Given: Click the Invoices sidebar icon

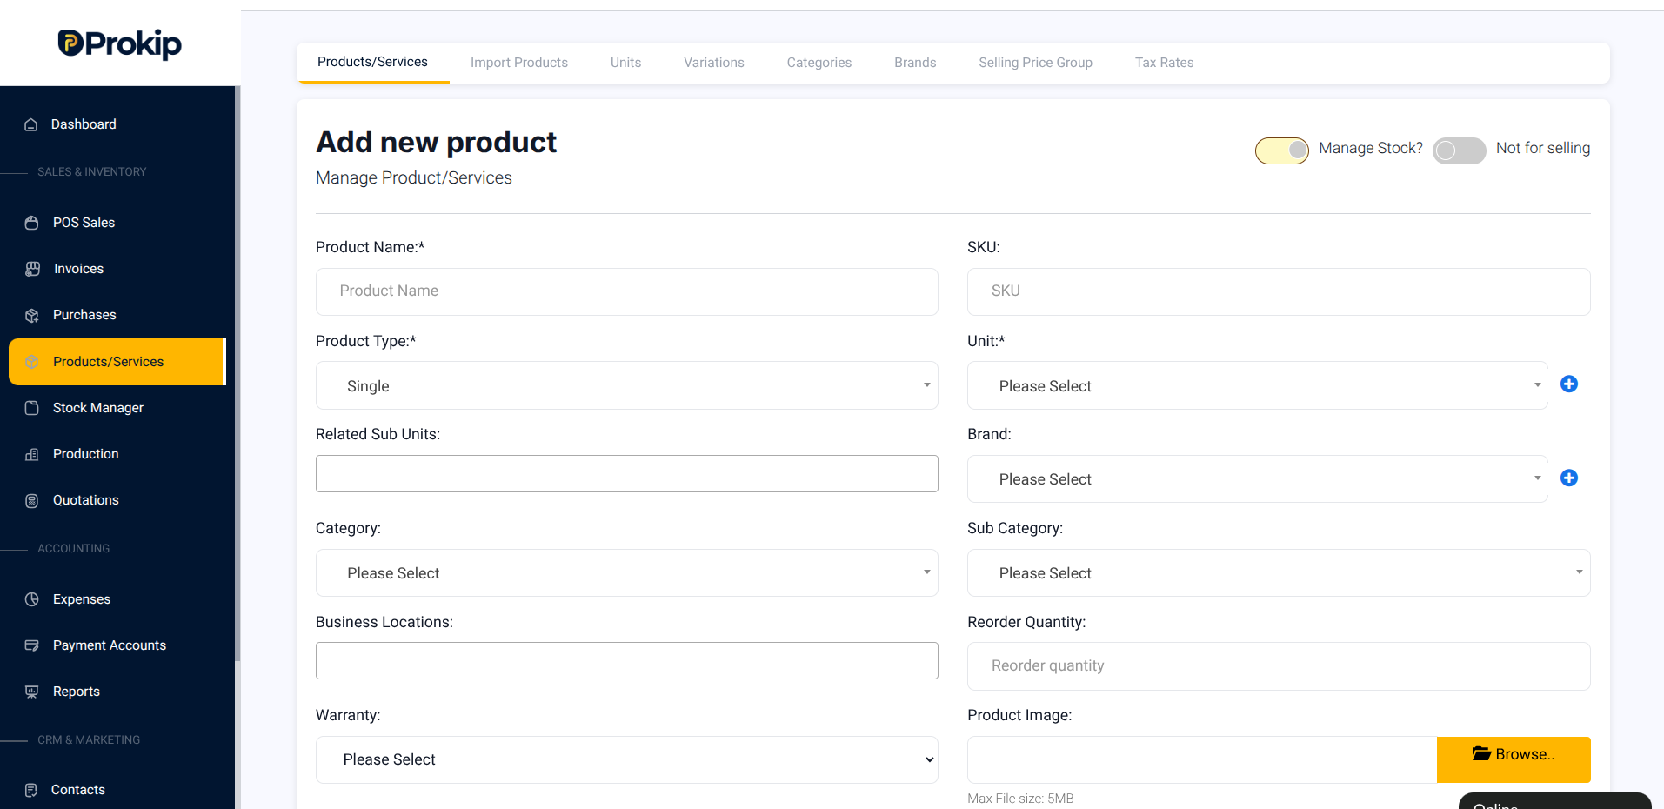Looking at the screenshot, I should click(x=32, y=269).
